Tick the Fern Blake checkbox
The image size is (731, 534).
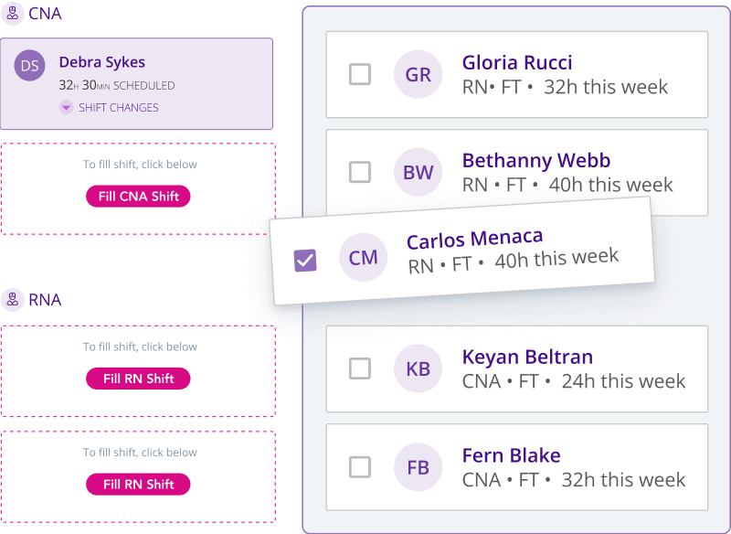coord(360,467)
